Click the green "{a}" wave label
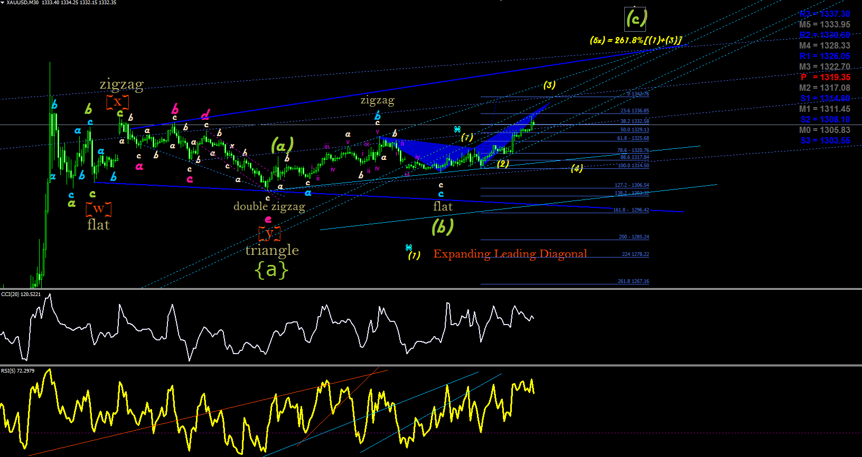Viewport: 862px width, 457px height. click(x=271, y=270)
